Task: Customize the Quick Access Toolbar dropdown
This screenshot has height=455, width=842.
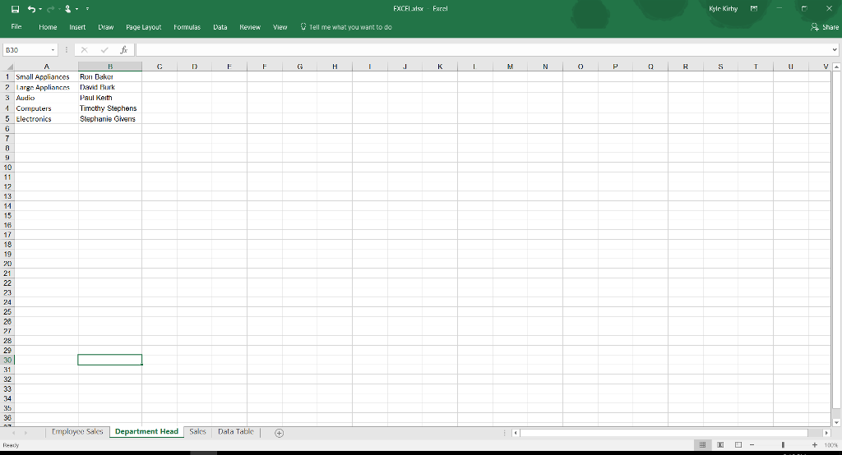Action: coord(87,9)
